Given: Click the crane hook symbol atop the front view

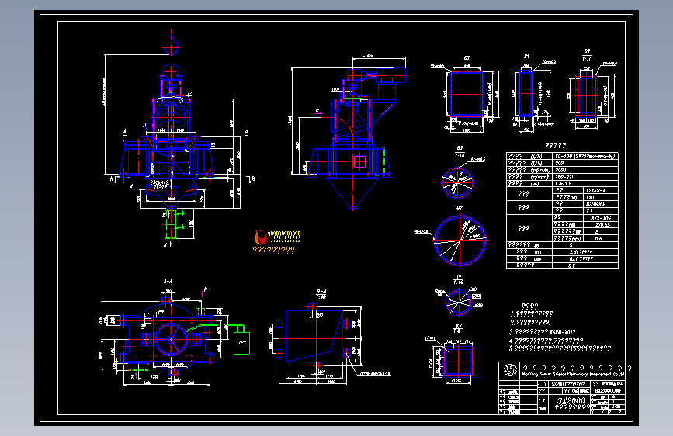Looking at the screenshot, I should tap(172, 45).
